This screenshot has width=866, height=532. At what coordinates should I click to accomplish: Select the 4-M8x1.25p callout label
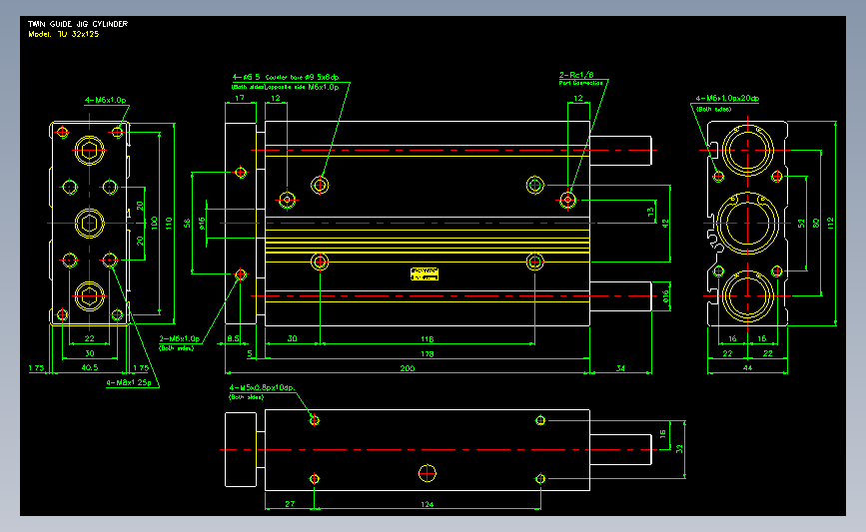point(129,382)
